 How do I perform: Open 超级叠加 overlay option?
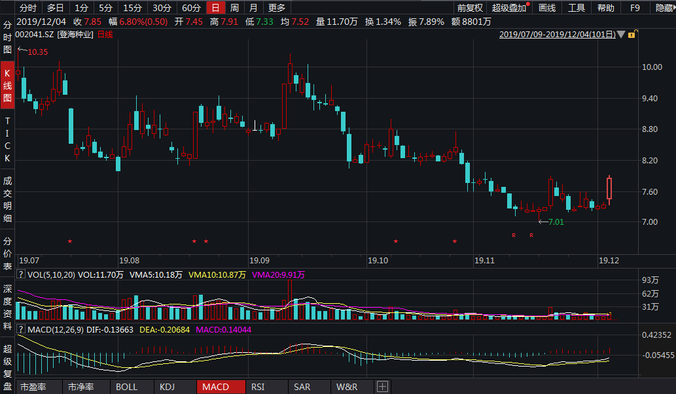pyautogui.click(x=509, y=8)
